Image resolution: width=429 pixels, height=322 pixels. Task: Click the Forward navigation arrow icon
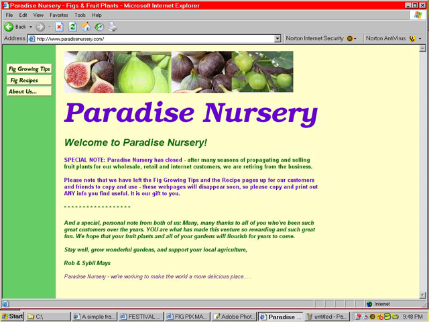tap(40, 27)
